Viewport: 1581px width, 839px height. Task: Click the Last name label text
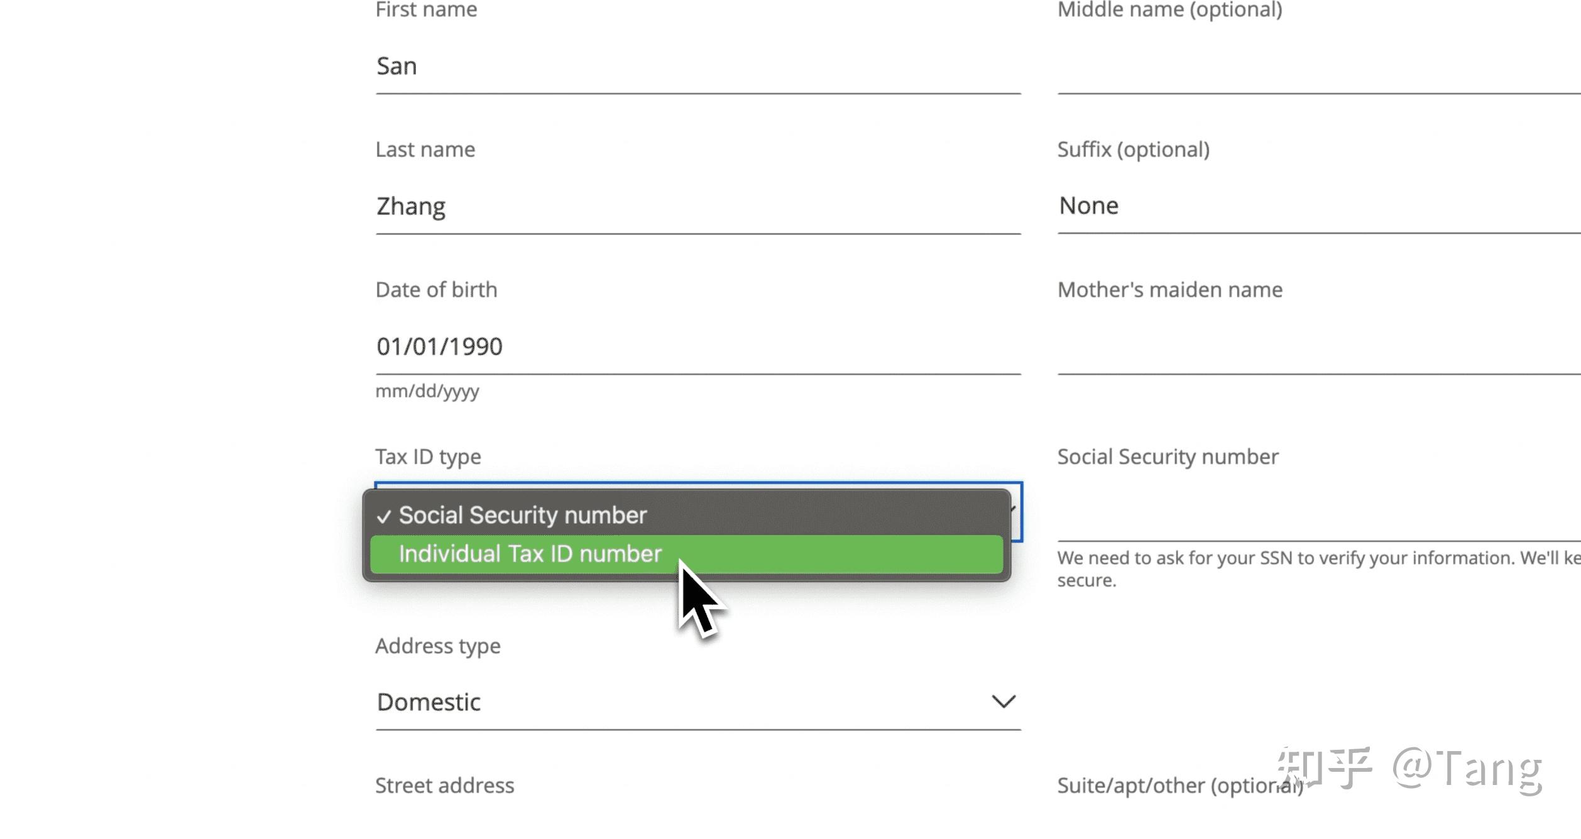point(425,150)
